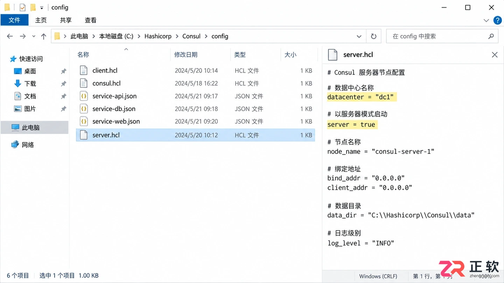Image resolution: width=504 pixels, height=283 pixels.
Task: Expand the chevron after Hashicorp in breadcrumb
Action: point(177,36)
